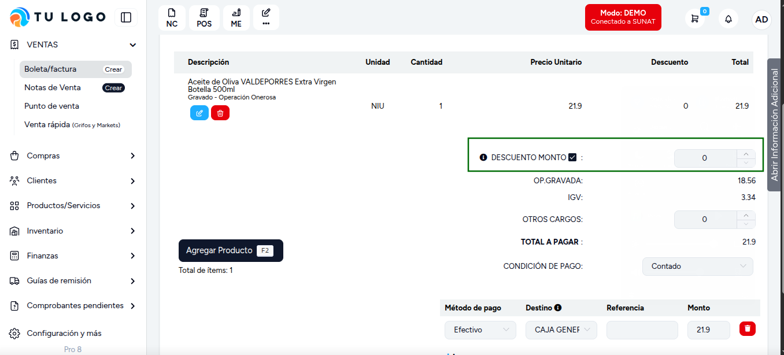This screenshot has height=355, width=784.
Task: Select Notas de Venta menu item
Action: click(x=53, y=87)
